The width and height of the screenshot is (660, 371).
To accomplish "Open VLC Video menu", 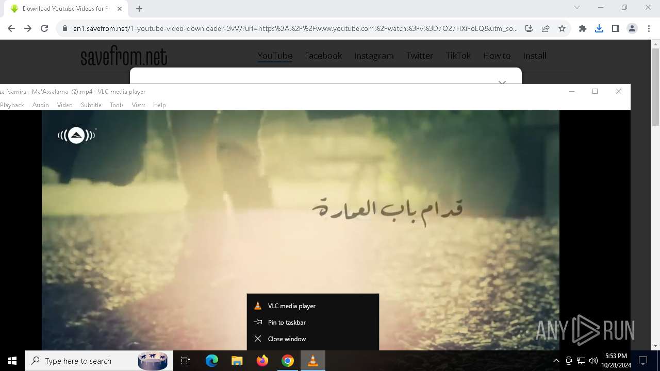I will (x=64, y=105).
